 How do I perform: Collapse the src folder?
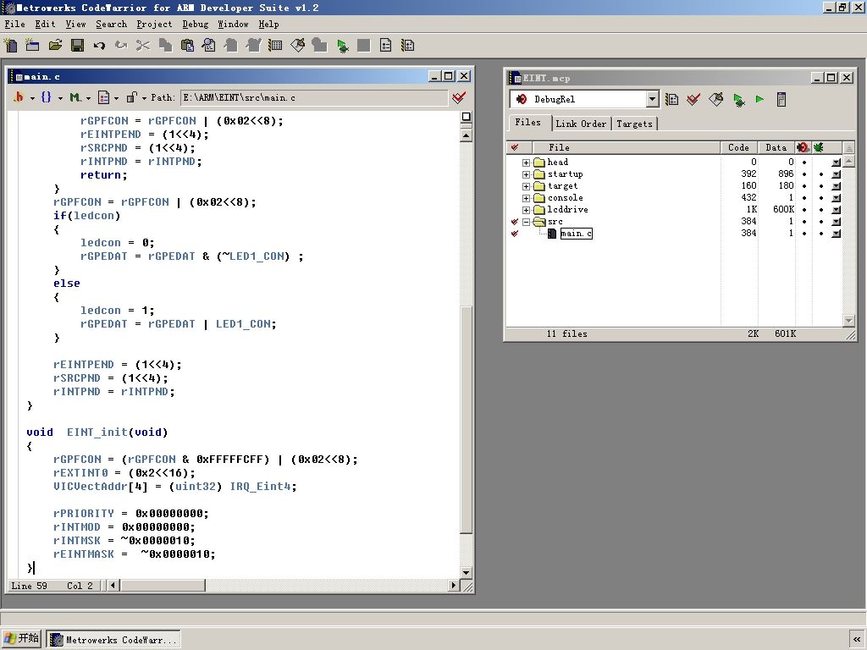(526, 222)
